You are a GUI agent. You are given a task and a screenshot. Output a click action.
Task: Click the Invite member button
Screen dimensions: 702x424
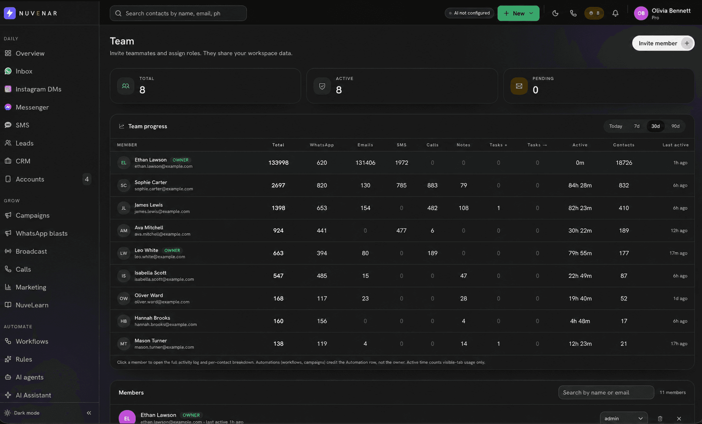pyautogui.click(x=663, y=43)
